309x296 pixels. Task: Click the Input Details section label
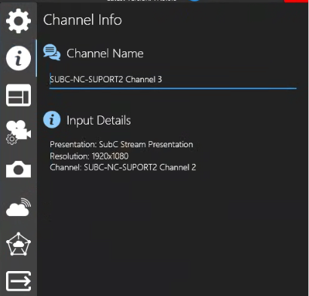(99, 120)
